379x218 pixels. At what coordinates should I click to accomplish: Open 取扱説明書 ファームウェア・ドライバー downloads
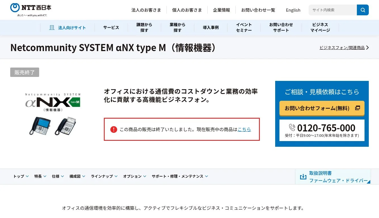click(x=333, y=177)
